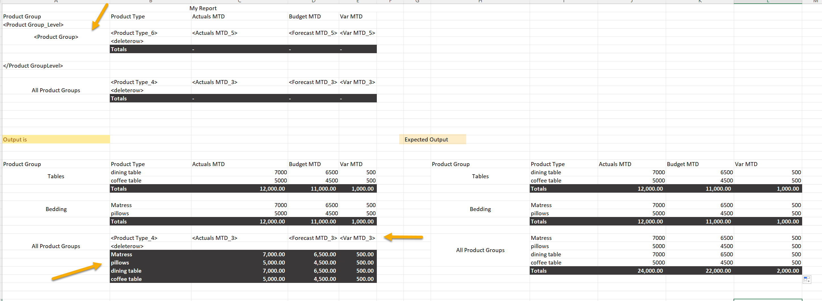
Task: Select the arrow pointing at the Var MTD_3 tag
Action: point(404,237)
